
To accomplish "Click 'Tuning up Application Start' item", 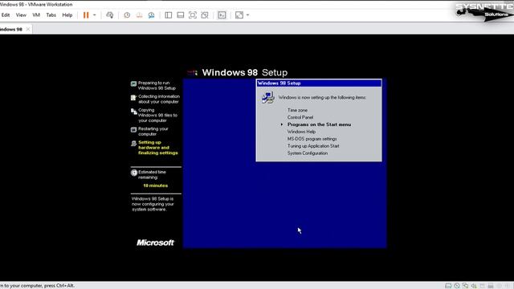I will (x=313, y=146).
